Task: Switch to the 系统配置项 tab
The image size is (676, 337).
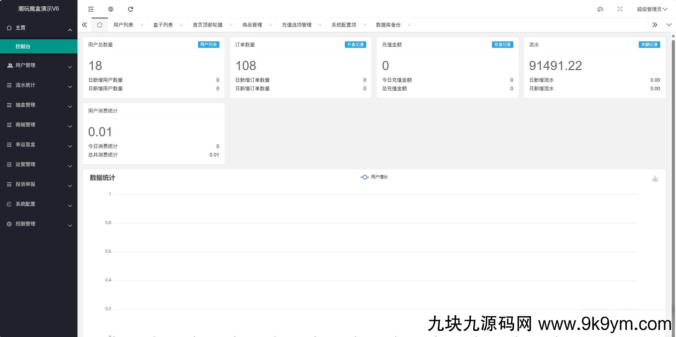Action: click(343, 25)
